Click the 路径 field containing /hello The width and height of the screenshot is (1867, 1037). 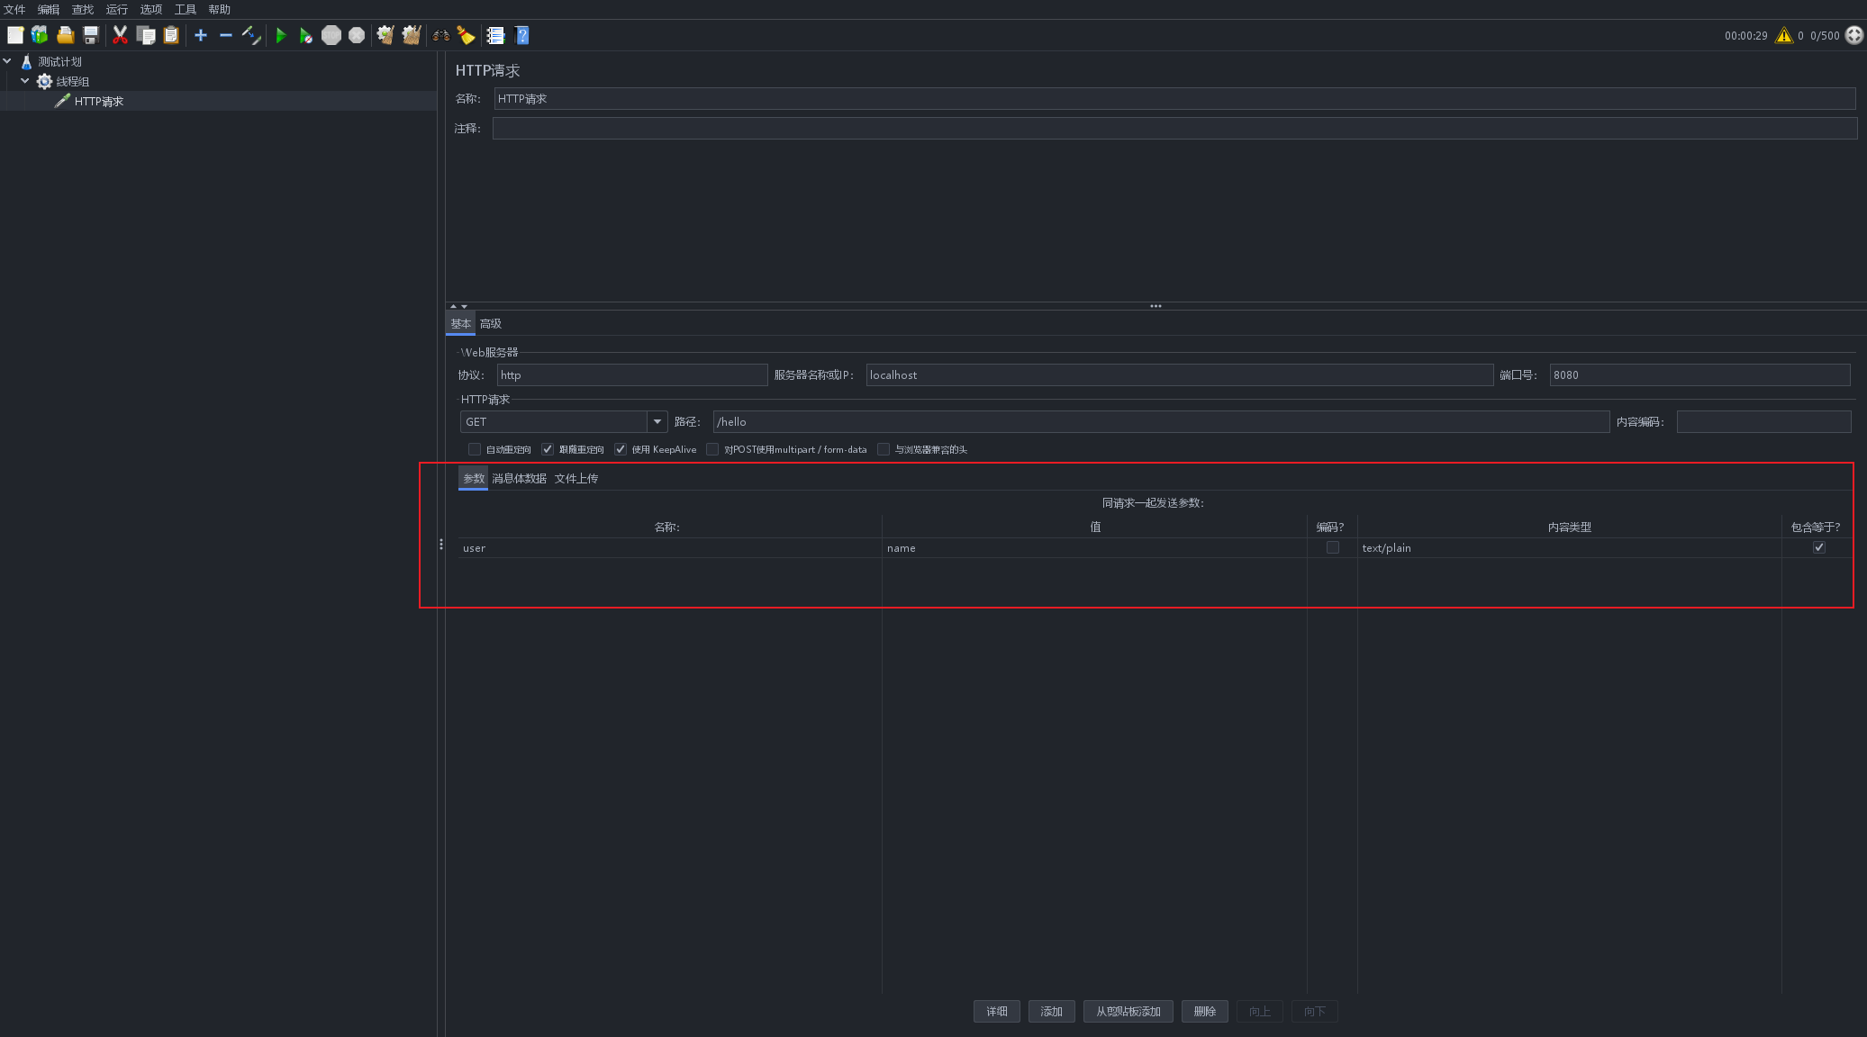pyautogui.click(x=1160, y=421)
